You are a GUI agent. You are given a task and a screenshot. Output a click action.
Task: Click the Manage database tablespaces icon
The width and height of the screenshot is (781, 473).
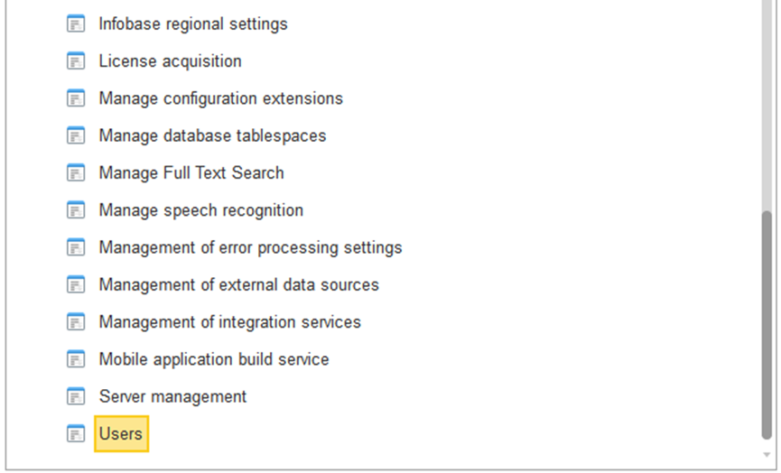point(76,135)
